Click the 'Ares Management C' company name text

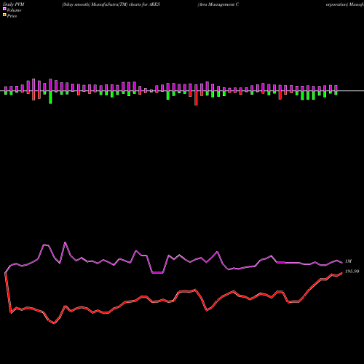[218, 4]
